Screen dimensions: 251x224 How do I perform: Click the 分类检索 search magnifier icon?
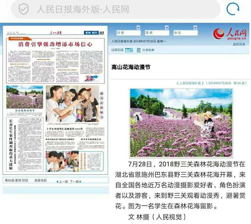[x=138, y=50]
